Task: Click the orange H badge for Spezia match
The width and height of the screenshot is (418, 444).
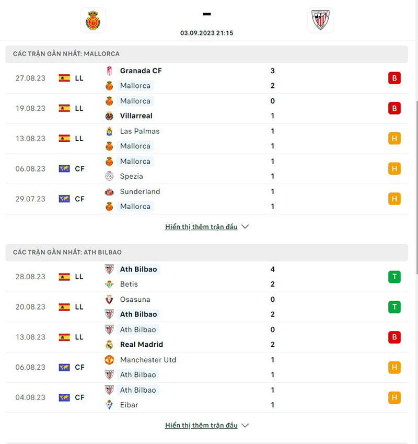Action: pos(394,169)
